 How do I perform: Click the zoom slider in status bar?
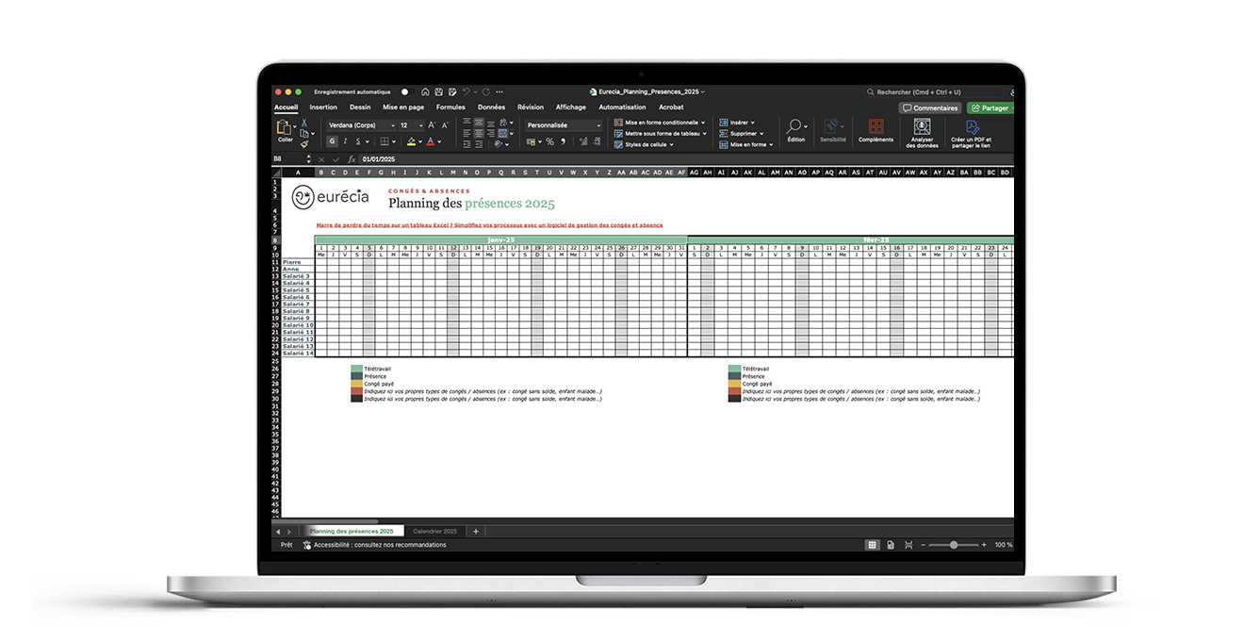pyautogui.click(x=954, y=545)
